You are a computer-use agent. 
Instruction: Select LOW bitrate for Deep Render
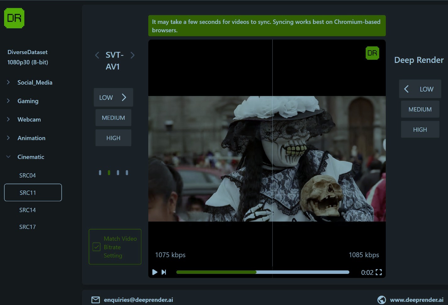pos(420,89)
